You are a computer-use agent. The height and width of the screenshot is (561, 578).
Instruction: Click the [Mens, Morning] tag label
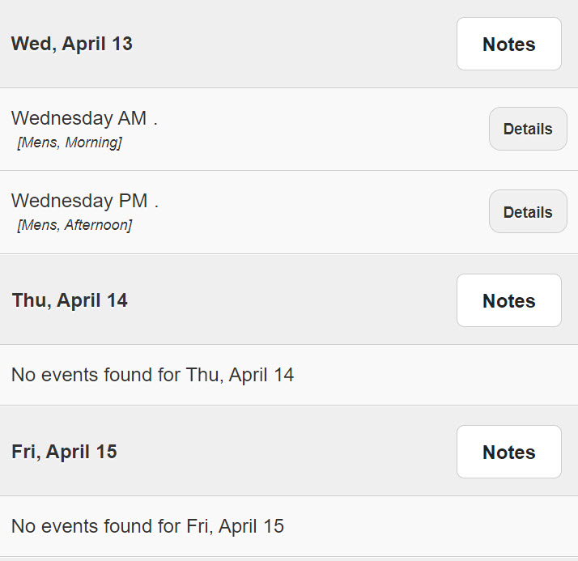click(x=69, y=143)
